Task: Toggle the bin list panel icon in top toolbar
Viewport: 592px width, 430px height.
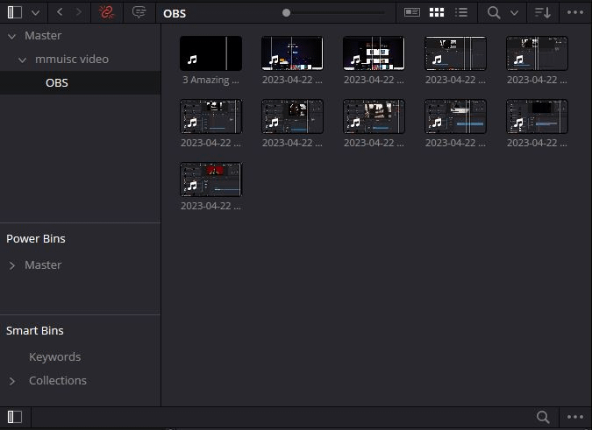Action: pos(14,12)
